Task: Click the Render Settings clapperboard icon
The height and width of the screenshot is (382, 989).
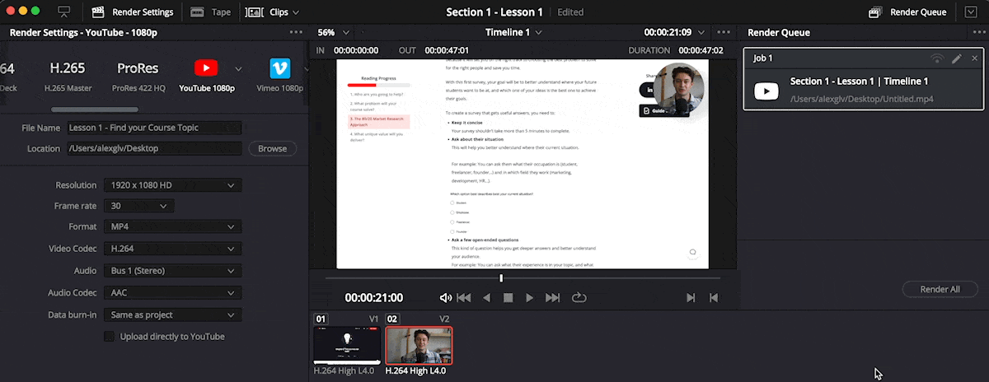Action: (x=98, y=12)
